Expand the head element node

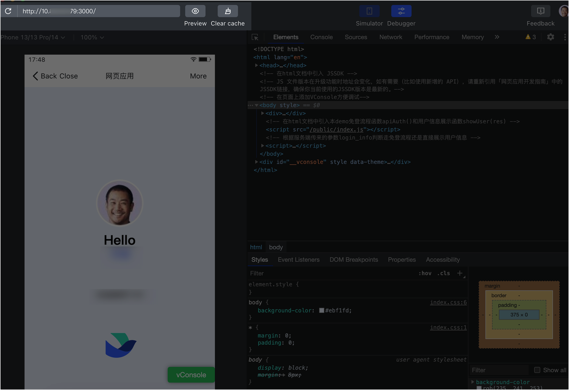tap(256, 65)
